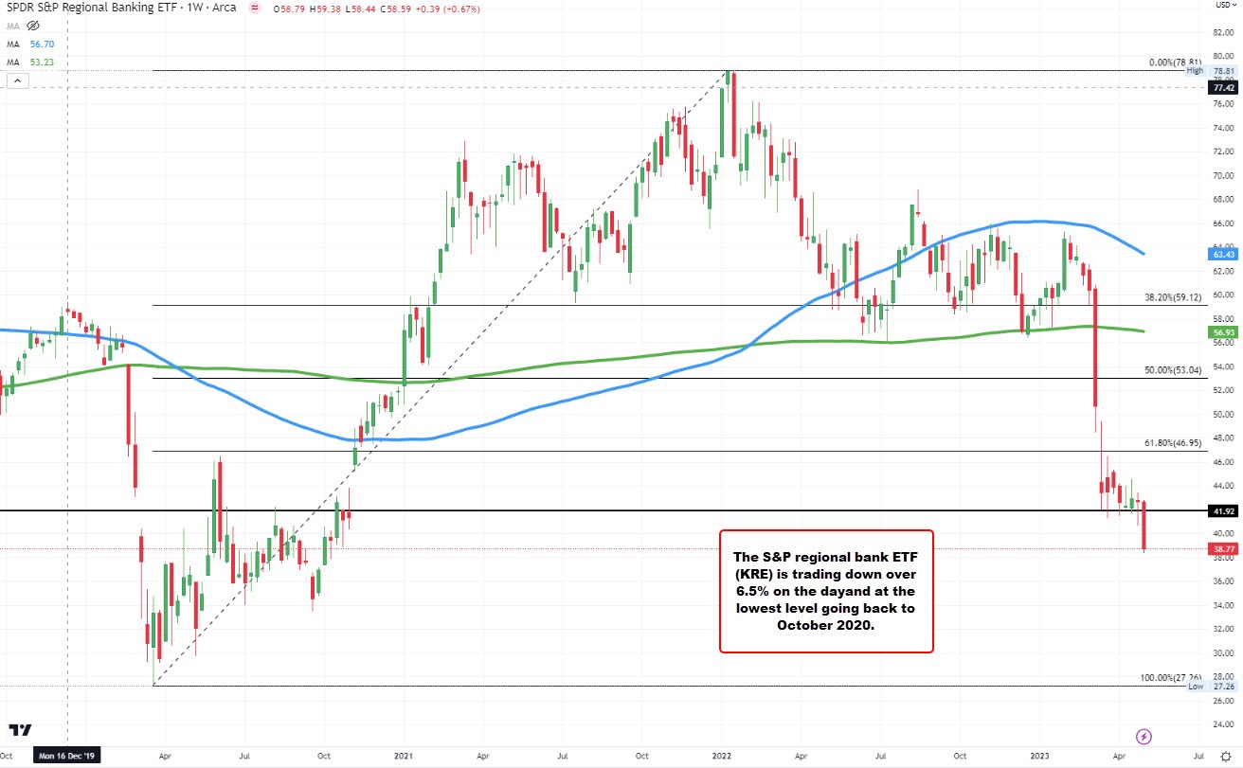Click the +0.39 (+0.67%) change value
This screenshot has width=1243, height=768.
tap(447, 9)
